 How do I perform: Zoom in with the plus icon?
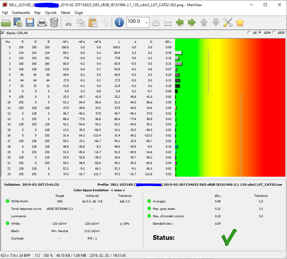(156, 22)
